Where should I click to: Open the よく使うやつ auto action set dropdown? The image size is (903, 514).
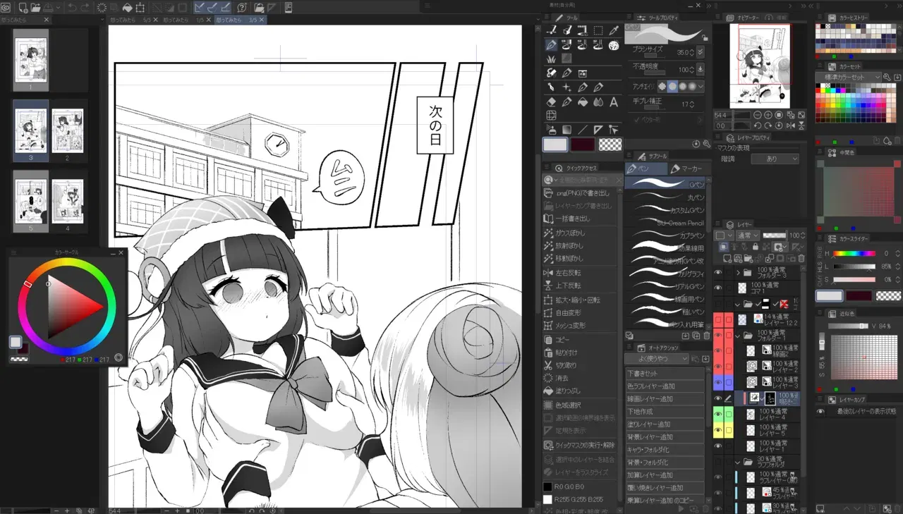(656, 359)
